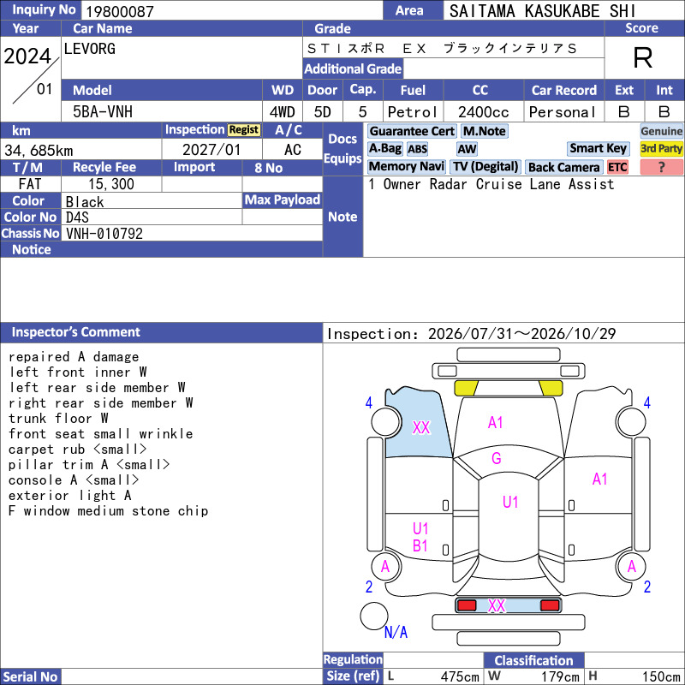Click the color number D4S

77,217
